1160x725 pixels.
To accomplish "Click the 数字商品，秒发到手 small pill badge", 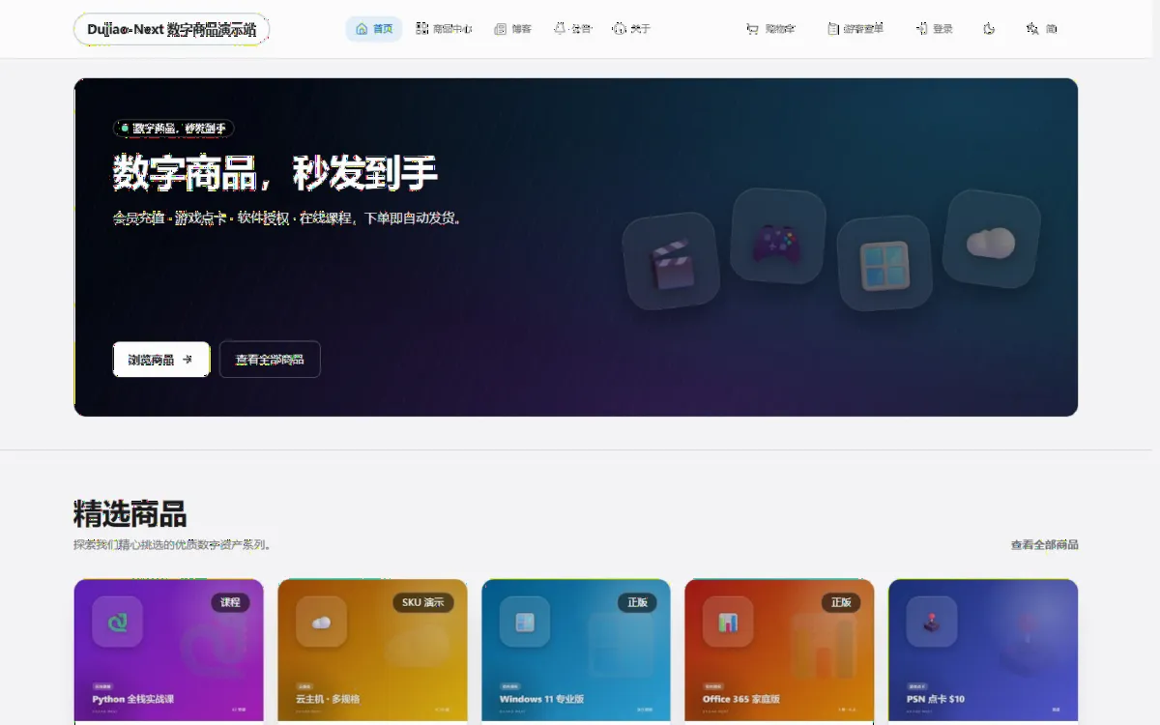I will pyautogui.click(x=174, y=129).
